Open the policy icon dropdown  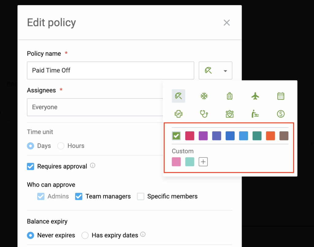215,71
